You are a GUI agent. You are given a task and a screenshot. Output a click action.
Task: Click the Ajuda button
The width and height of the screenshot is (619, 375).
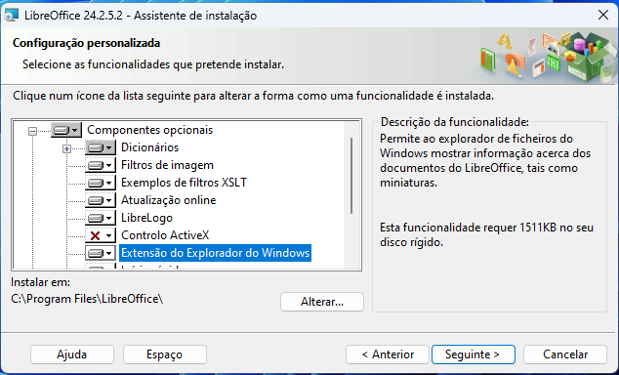point(72,354)
